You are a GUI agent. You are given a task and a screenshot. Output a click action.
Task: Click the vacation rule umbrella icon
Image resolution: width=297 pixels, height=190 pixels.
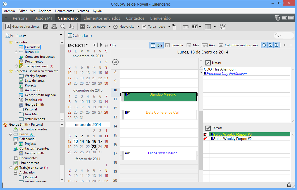pyautogui.click(x=223, y=27)
